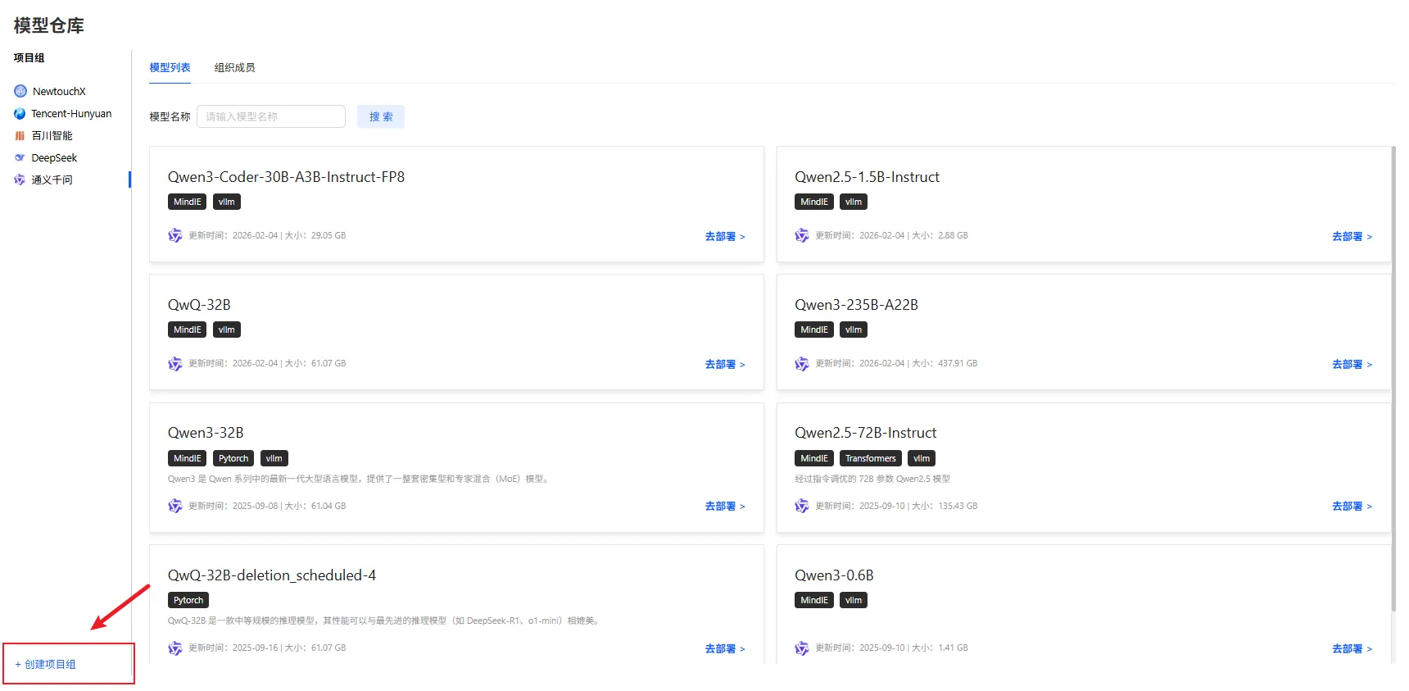Click Qwen icon on Qwen3-Coder-30B-A3B-Instruct-FP8 card
The image size is (1409, 691).
[175, 235]
